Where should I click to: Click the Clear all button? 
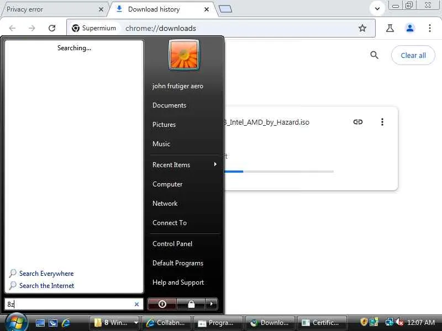pos(413,55)
